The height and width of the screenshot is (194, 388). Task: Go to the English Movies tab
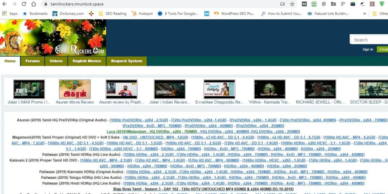[x=87, y=61]
